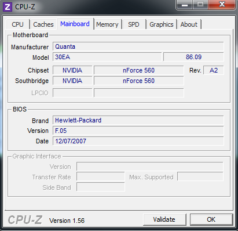238x231 pixels.
Task: Click the Graphic Interface Version field
Action: click(x=150, y=167)
